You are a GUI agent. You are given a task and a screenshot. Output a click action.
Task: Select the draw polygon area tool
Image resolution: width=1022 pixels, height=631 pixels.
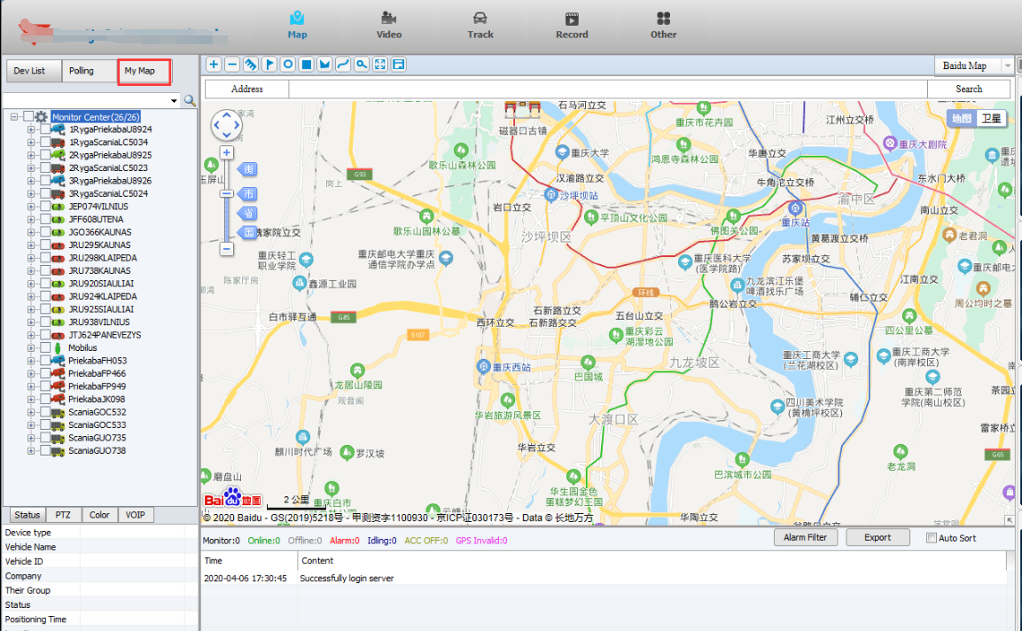(324, 64)
